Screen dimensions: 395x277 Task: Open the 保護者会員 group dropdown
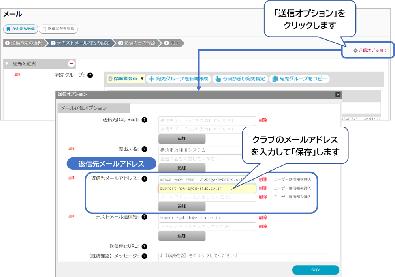tap(126, 79)
